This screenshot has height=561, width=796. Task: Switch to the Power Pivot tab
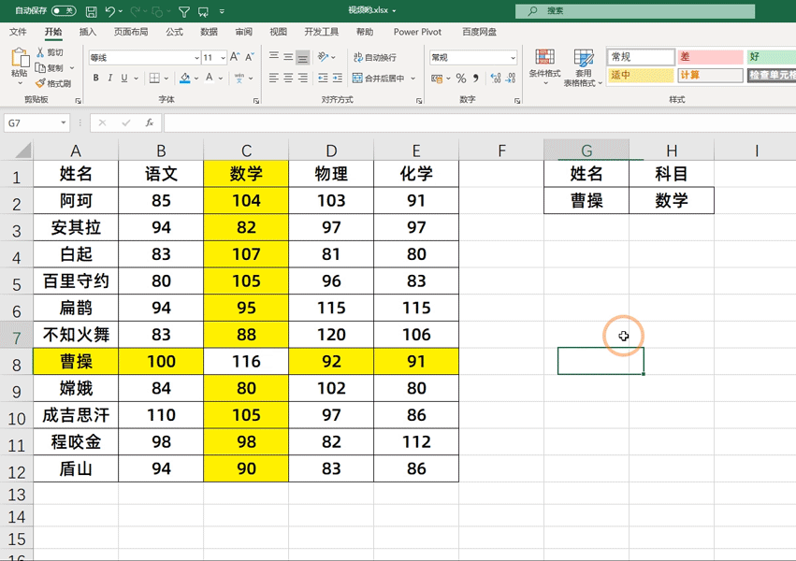click(417, 32)
